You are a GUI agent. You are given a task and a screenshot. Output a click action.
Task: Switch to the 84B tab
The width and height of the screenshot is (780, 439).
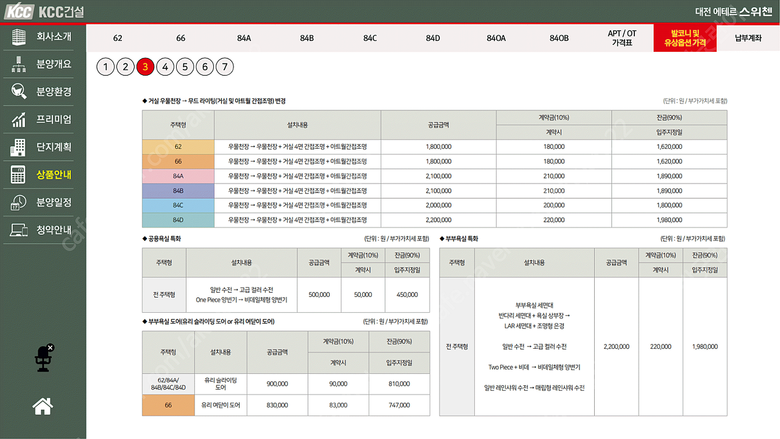point(307,38)
